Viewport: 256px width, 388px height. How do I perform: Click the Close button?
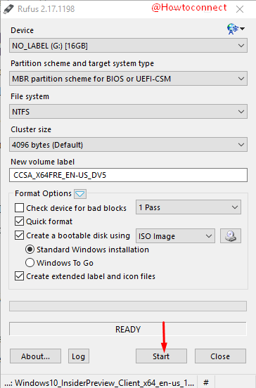point(220,356)
